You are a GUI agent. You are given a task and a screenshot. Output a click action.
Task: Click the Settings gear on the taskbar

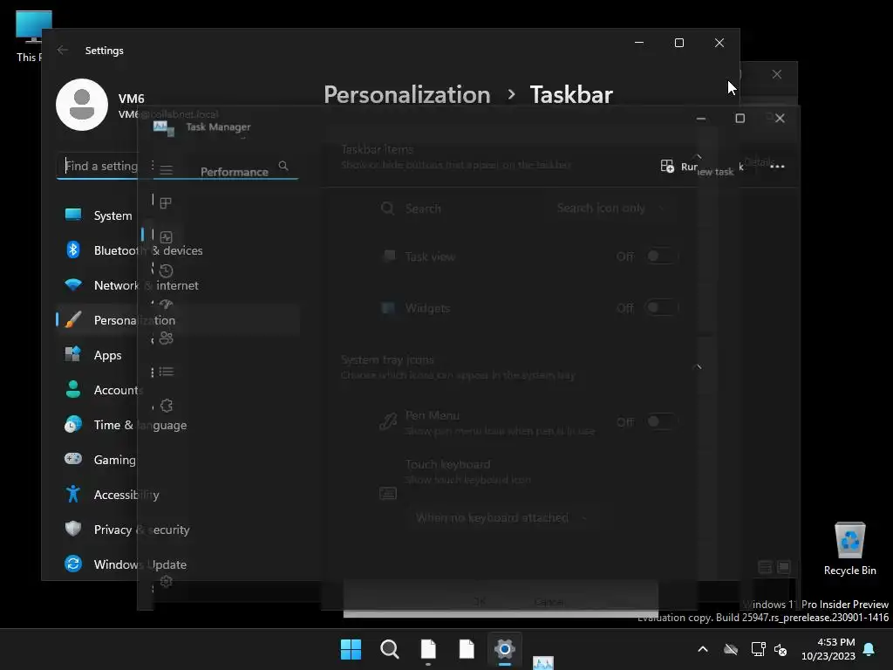[505, 649]
